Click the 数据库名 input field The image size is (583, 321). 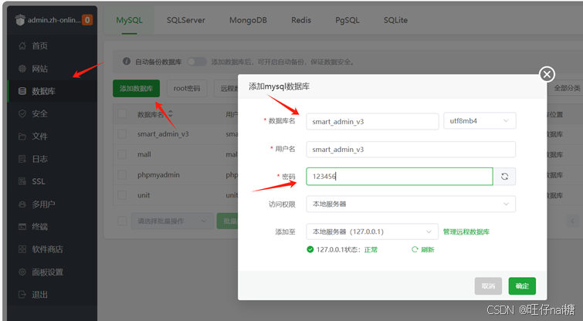click(x=372, y=121)
